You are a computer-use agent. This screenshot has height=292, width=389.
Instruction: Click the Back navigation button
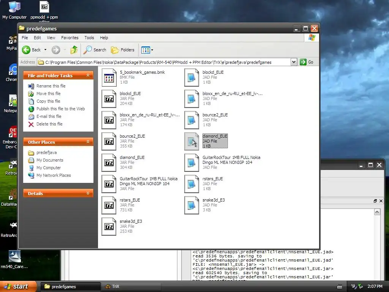pos(31,50)
